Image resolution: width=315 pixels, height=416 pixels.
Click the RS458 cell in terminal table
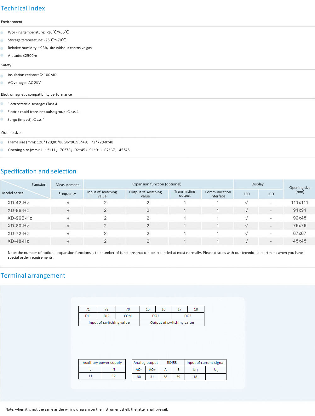pos(172,363)
